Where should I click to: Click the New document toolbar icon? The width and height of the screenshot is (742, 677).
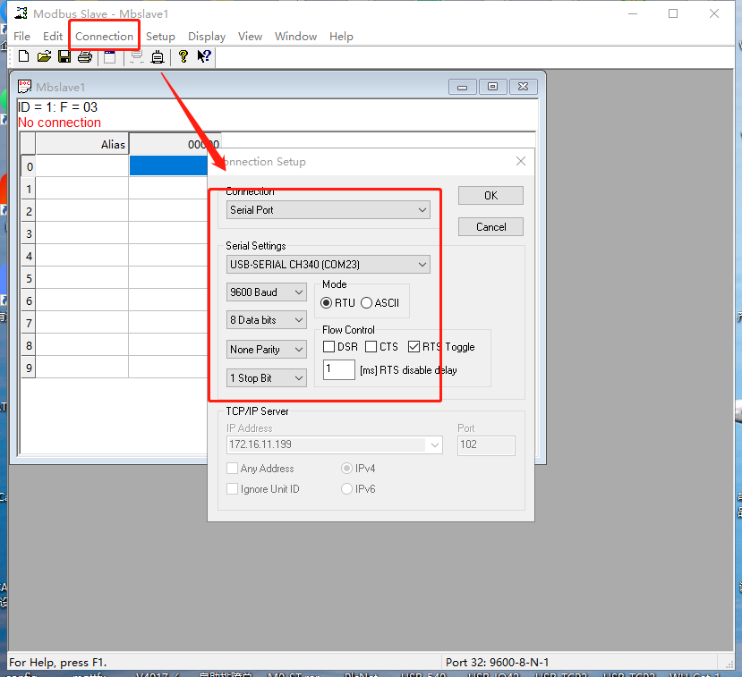tap(24, 57)
